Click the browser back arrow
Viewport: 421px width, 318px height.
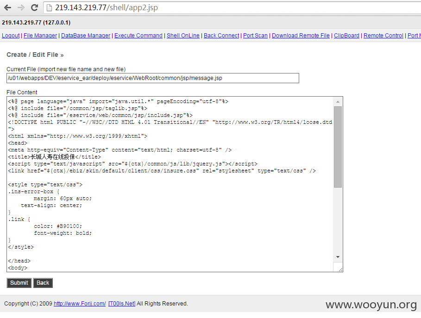pos(7,7)
